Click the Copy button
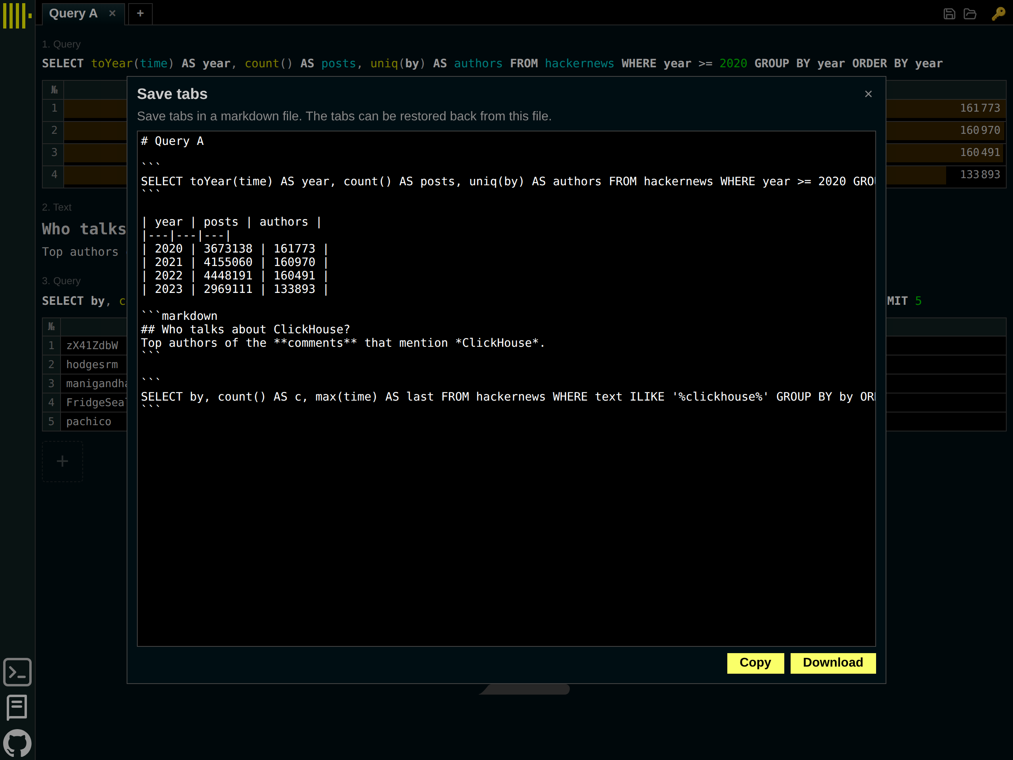 (755, 663)
